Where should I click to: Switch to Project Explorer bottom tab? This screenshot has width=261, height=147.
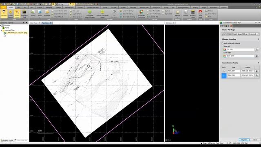pyautogui.click(x=7, y=140)
